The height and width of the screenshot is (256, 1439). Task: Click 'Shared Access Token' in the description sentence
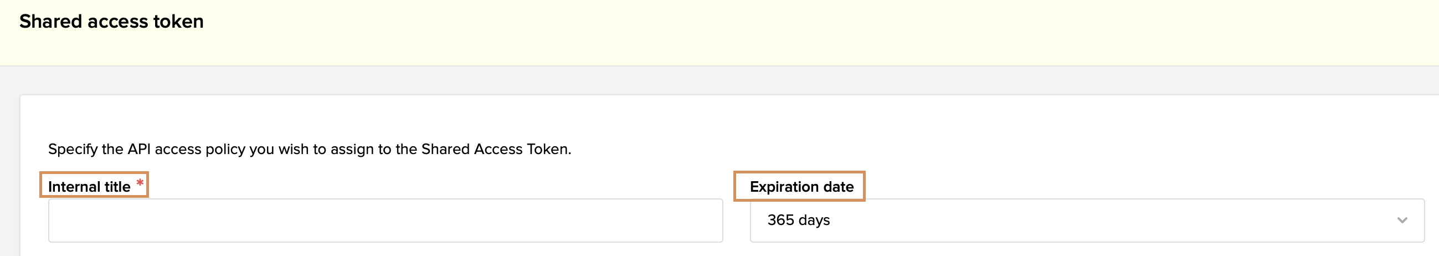point(495,149)
